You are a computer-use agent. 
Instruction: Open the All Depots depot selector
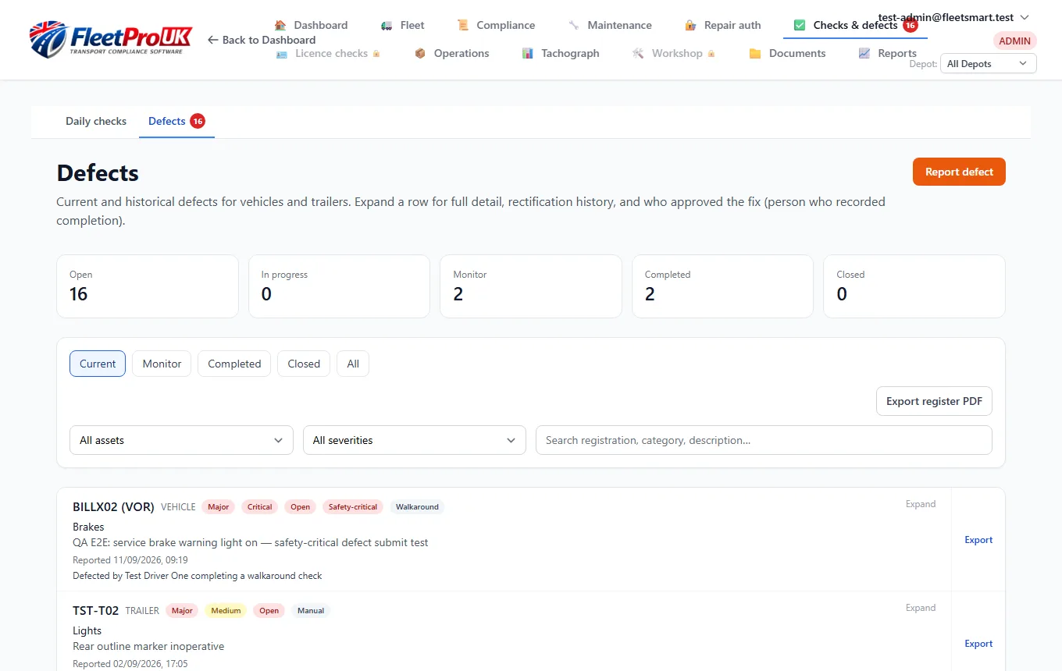click(989, 64)
